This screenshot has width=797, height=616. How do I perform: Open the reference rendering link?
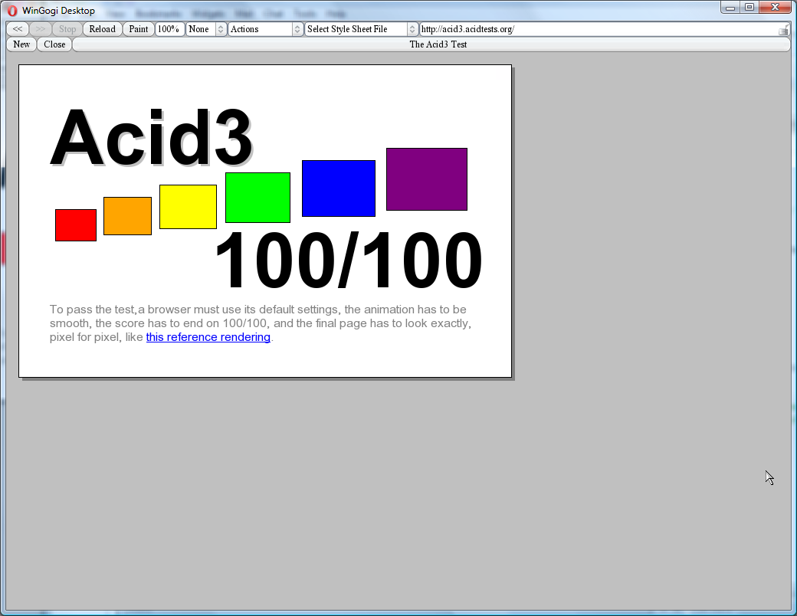(208, 337)
